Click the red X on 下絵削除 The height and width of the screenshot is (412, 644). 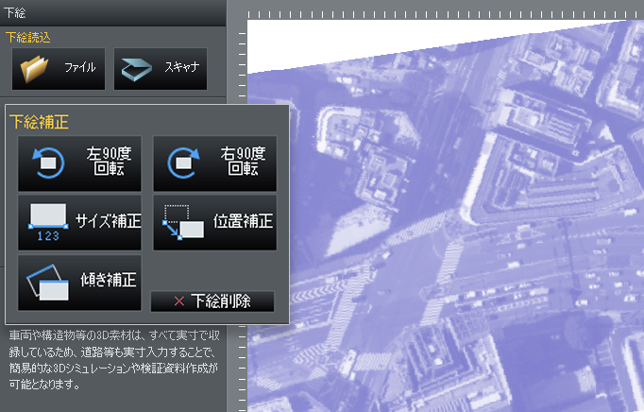(x=178, y=301)
